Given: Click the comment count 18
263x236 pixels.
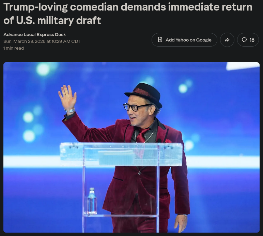Looking at the screenshot, I should coord(252,40).
